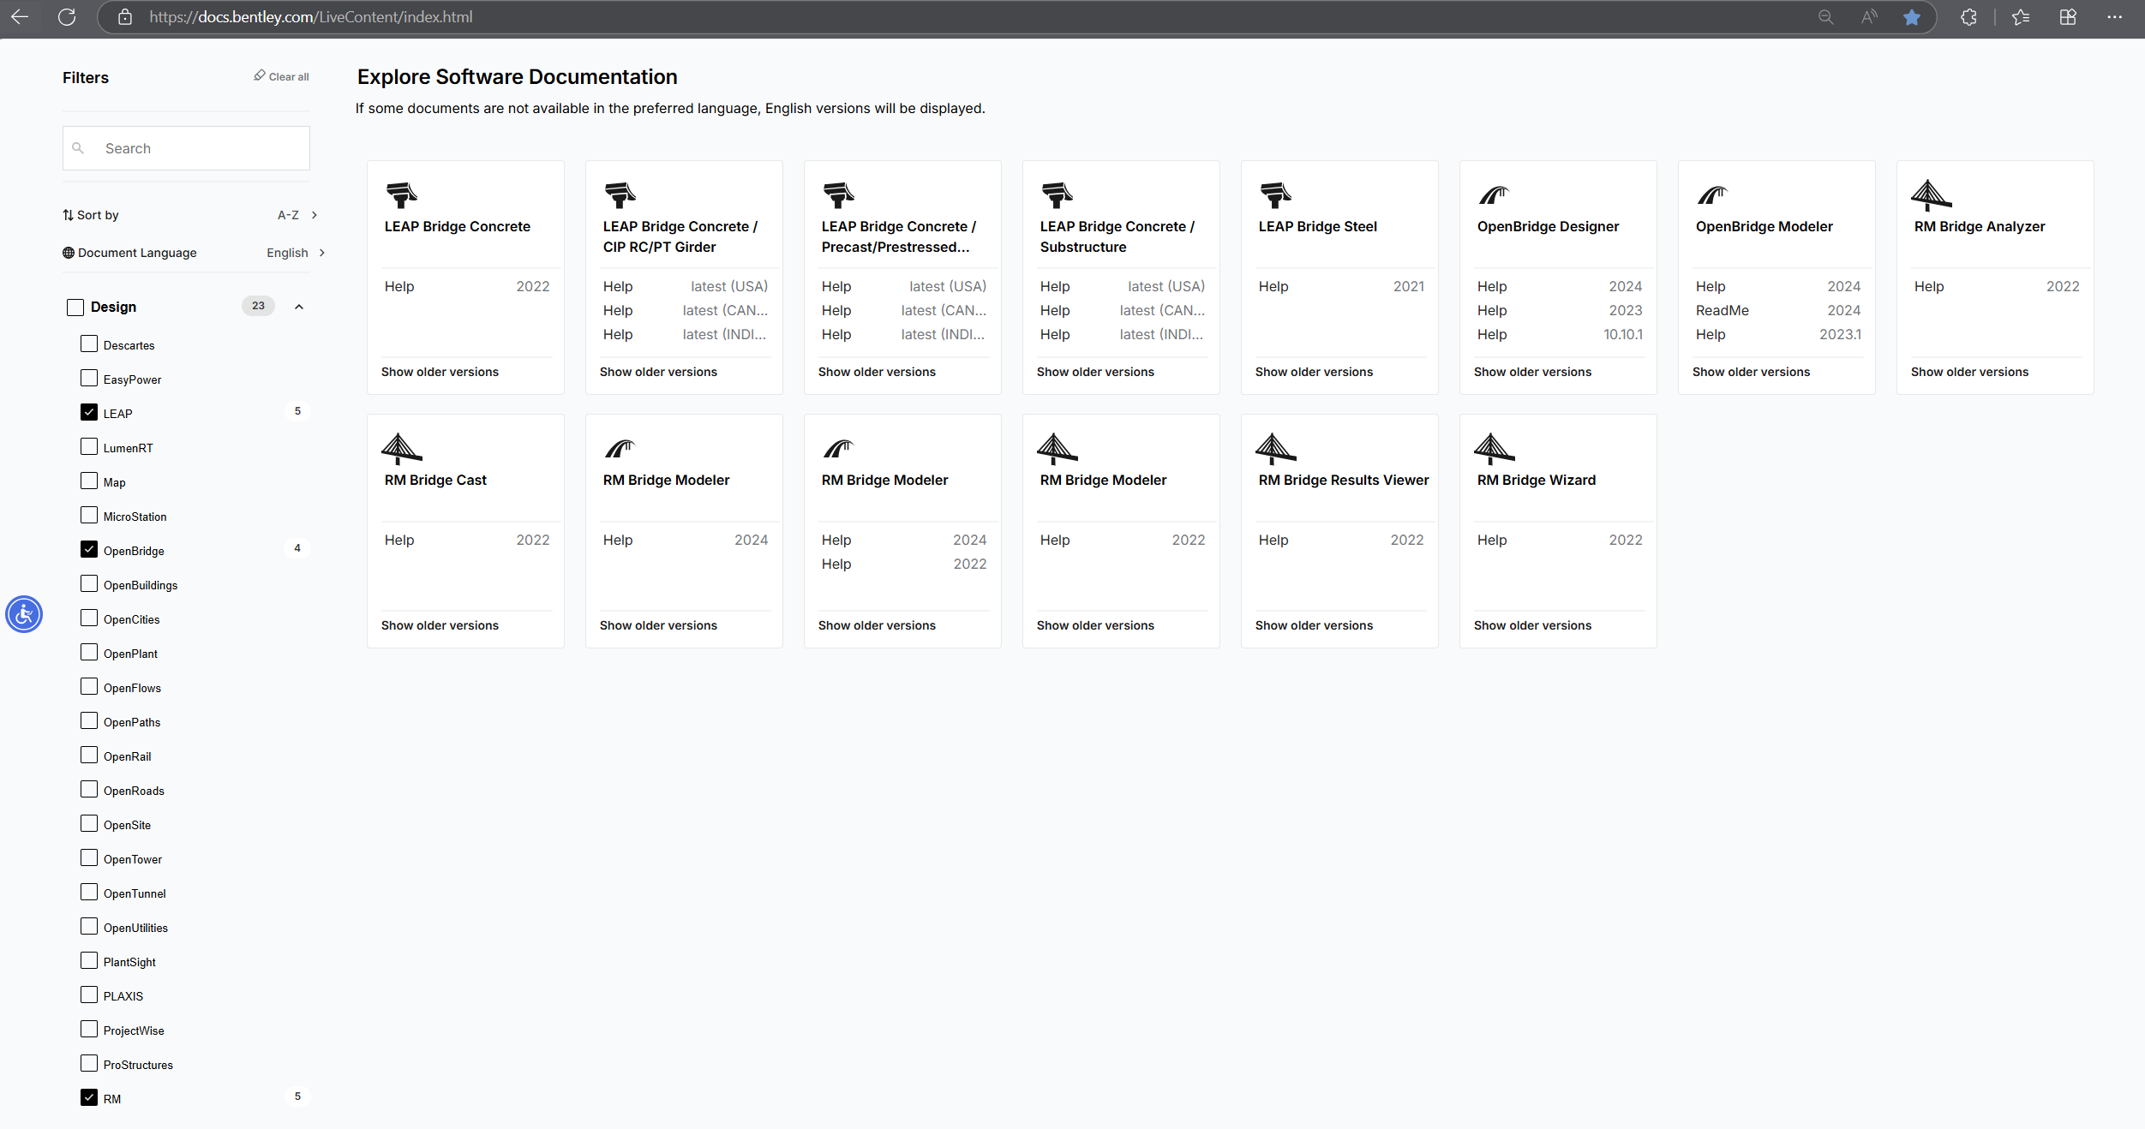Open RM Bridge Cast Help 2022

[x=467, y=540]
